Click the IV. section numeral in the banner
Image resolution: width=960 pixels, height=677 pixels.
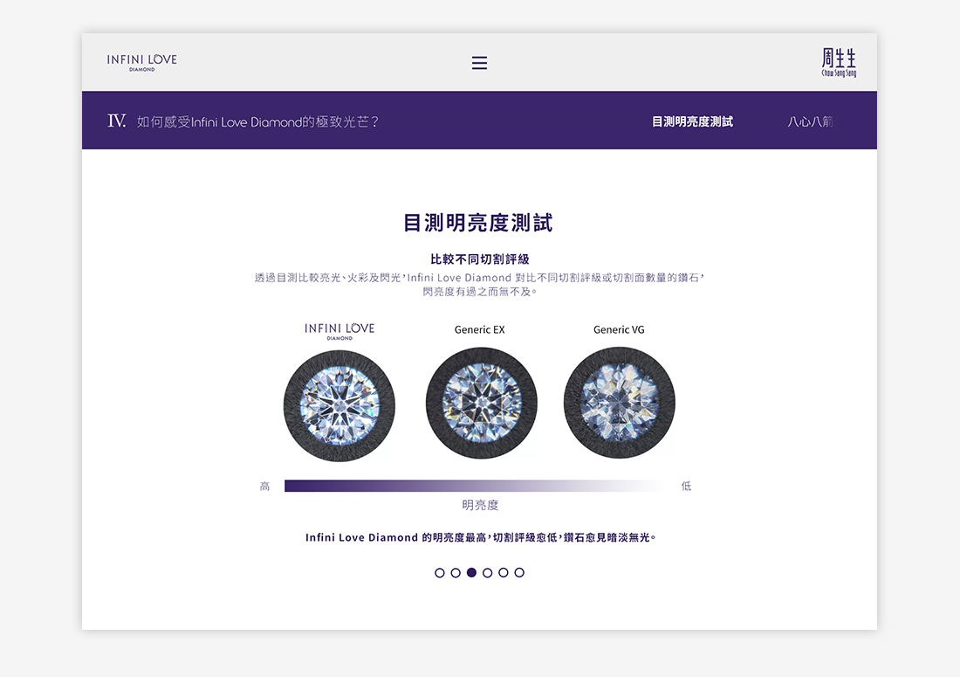(116, 121)
